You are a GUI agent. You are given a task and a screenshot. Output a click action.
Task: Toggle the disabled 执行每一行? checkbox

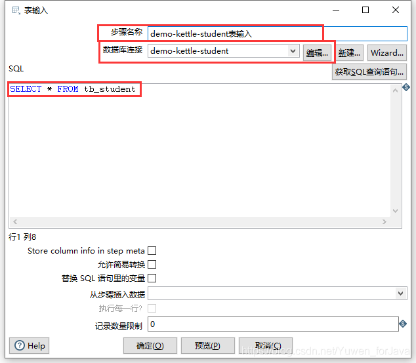(152, 308)
